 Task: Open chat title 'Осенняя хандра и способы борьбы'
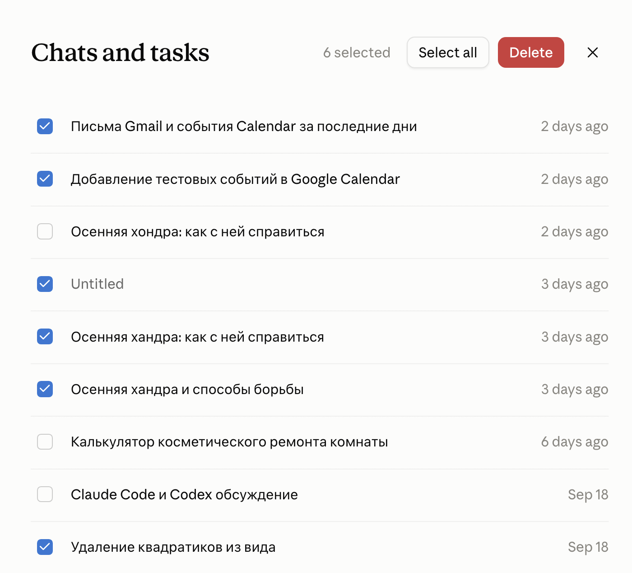point(187,390)
